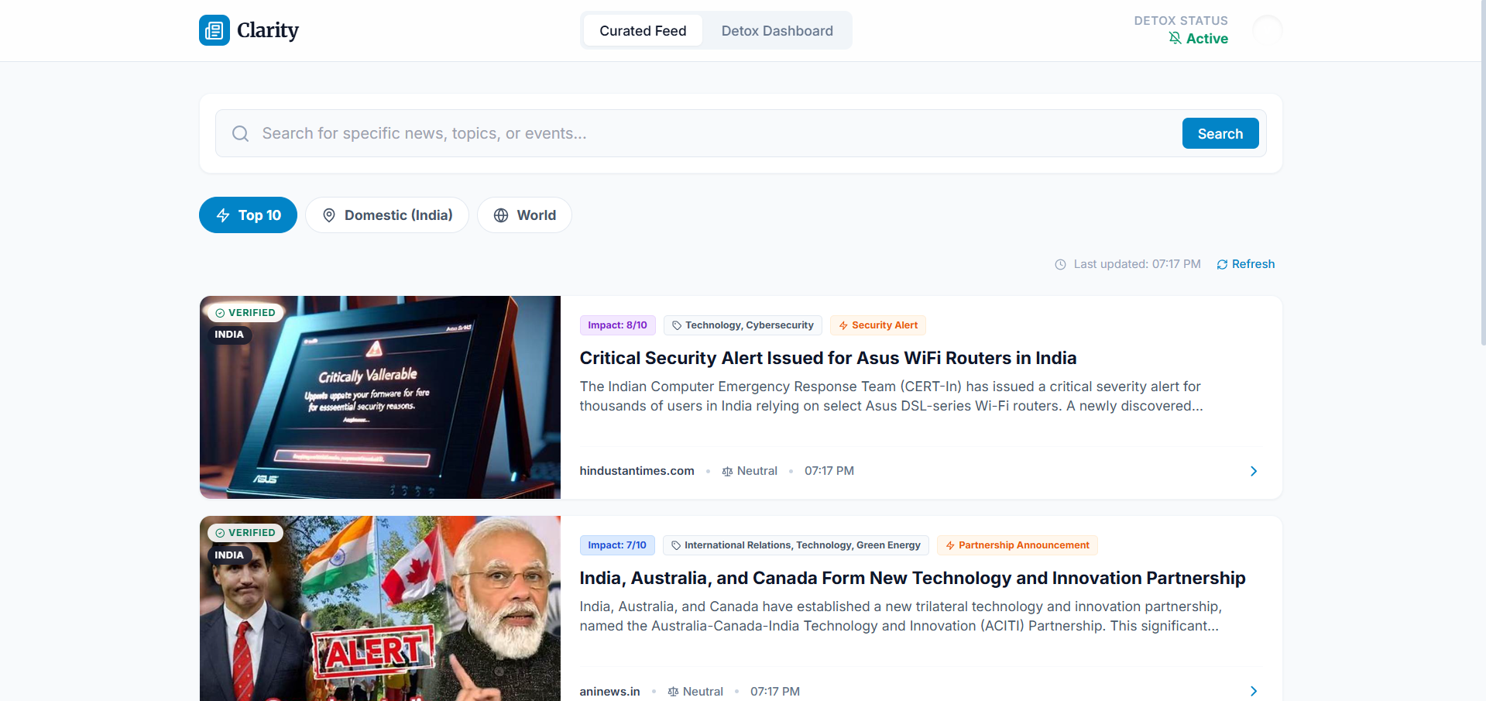Select the Curated Feed tab
This screenshot has height=701, width=1486.
click(643, 31)
